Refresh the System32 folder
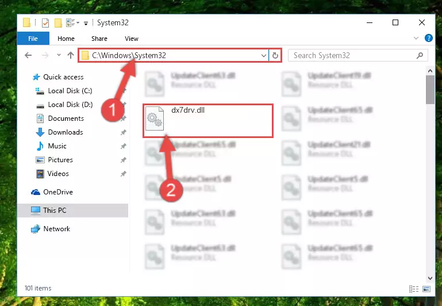The height and width of the screenshot is (306, 442). 275,56
